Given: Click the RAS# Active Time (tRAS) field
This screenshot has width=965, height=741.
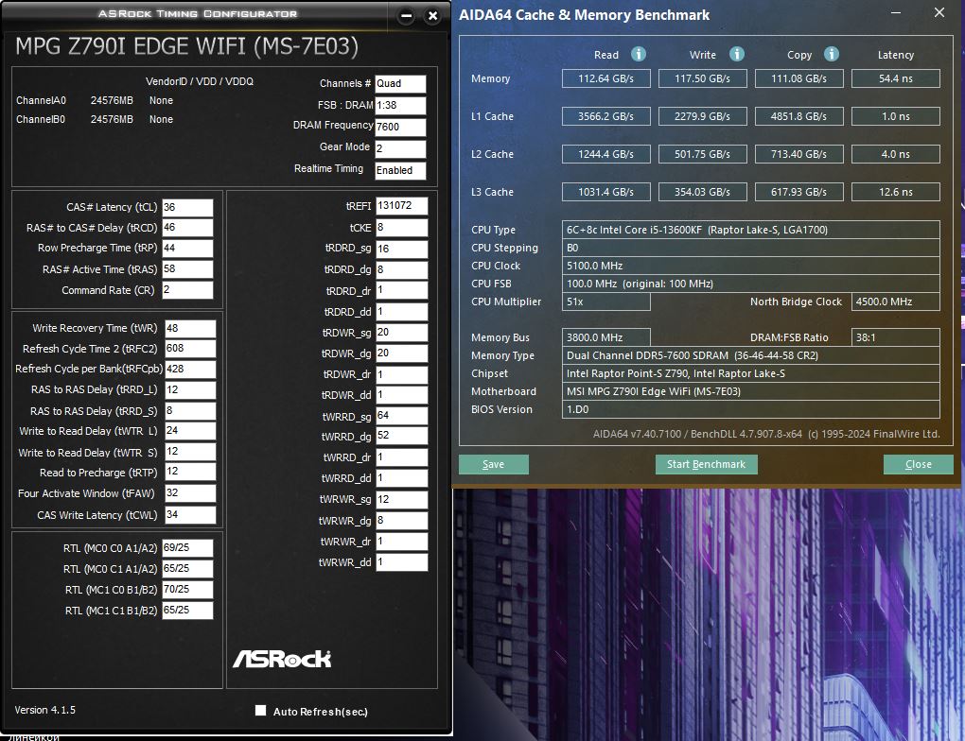Looking at the screenshot, I should tap(187, 269).
